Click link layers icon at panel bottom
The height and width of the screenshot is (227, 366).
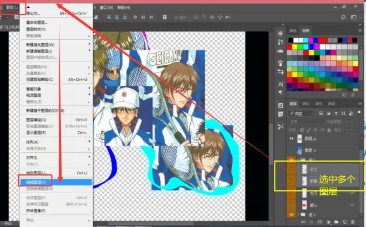click(x=303, y=222)
